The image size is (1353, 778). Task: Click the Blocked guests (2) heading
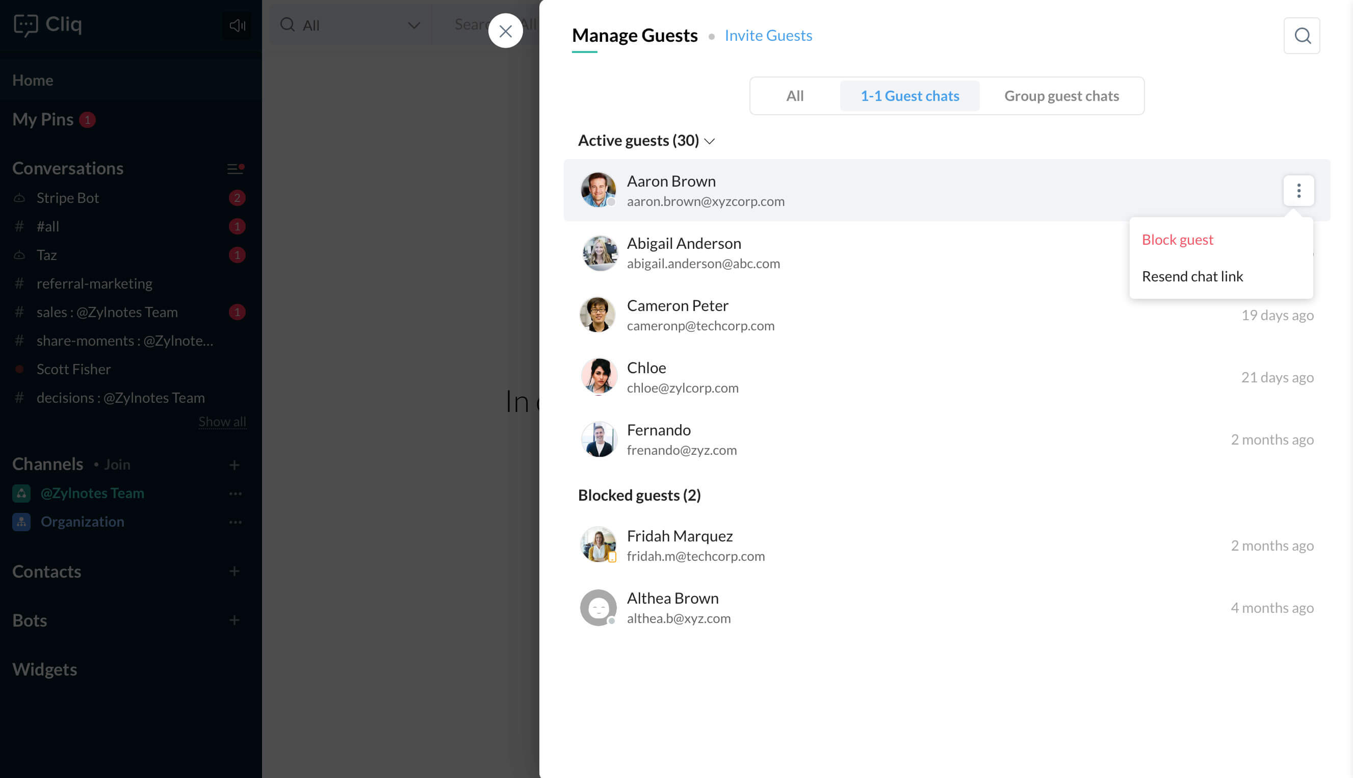click(639, 496)
